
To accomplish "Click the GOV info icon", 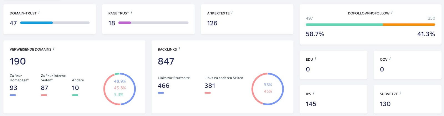I will [390, 59].
